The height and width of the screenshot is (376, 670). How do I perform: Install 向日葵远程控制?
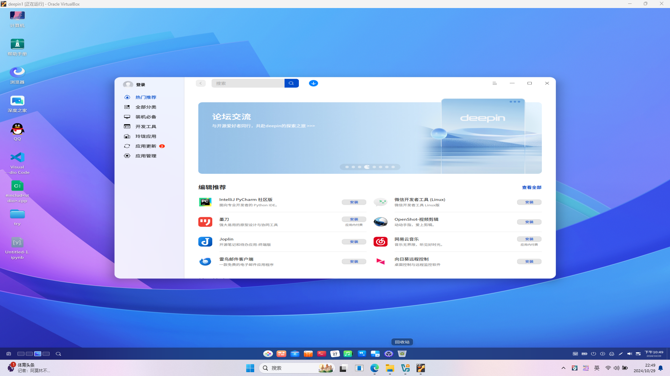coord(529,261)
